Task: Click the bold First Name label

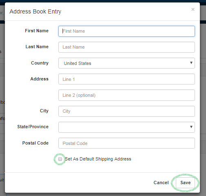Action: [37, 31]
